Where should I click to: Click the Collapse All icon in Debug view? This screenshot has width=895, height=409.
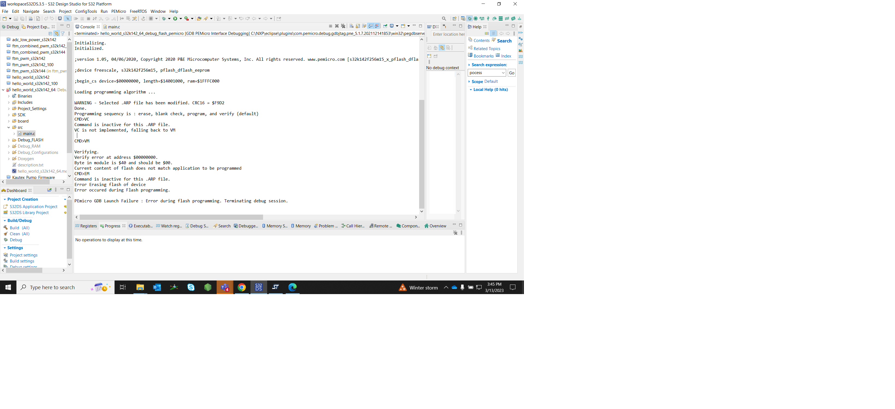[x=50, y=33]
